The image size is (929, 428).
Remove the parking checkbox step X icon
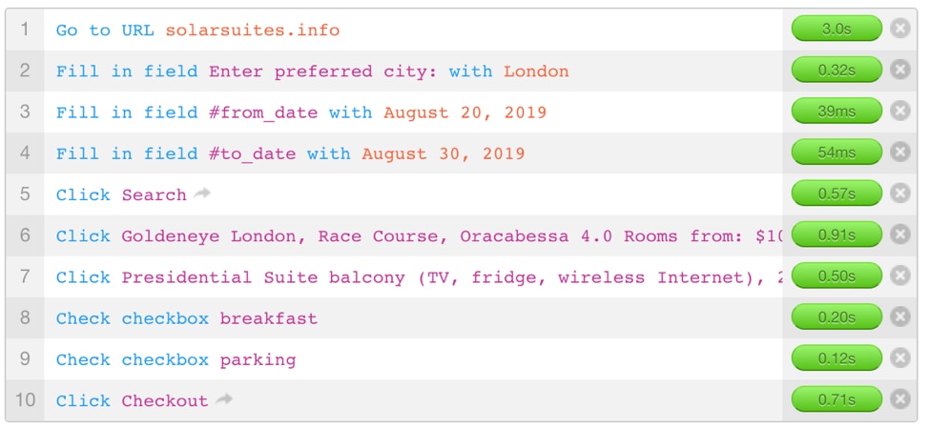pyautogui.click(x=900, y=358)
